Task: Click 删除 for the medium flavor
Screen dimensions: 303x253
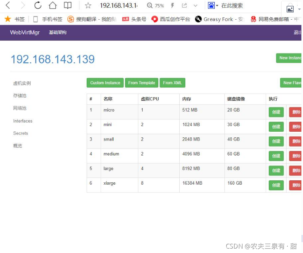Action: tap(295, 156)
